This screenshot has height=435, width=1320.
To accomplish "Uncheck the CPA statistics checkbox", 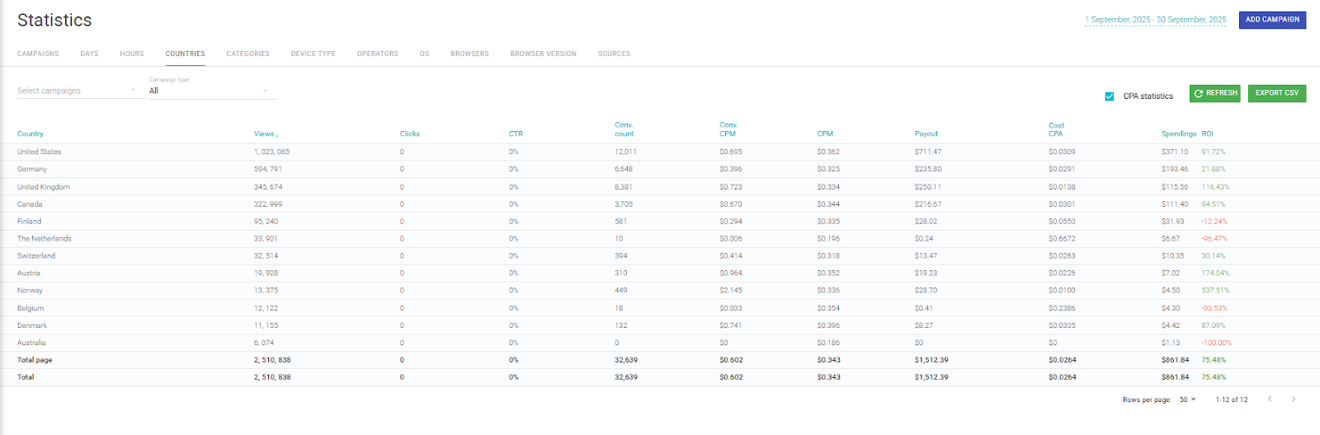I will pos(1110,96).
